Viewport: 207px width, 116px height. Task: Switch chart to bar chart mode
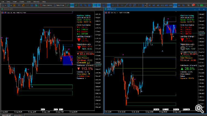pos(68,5)
